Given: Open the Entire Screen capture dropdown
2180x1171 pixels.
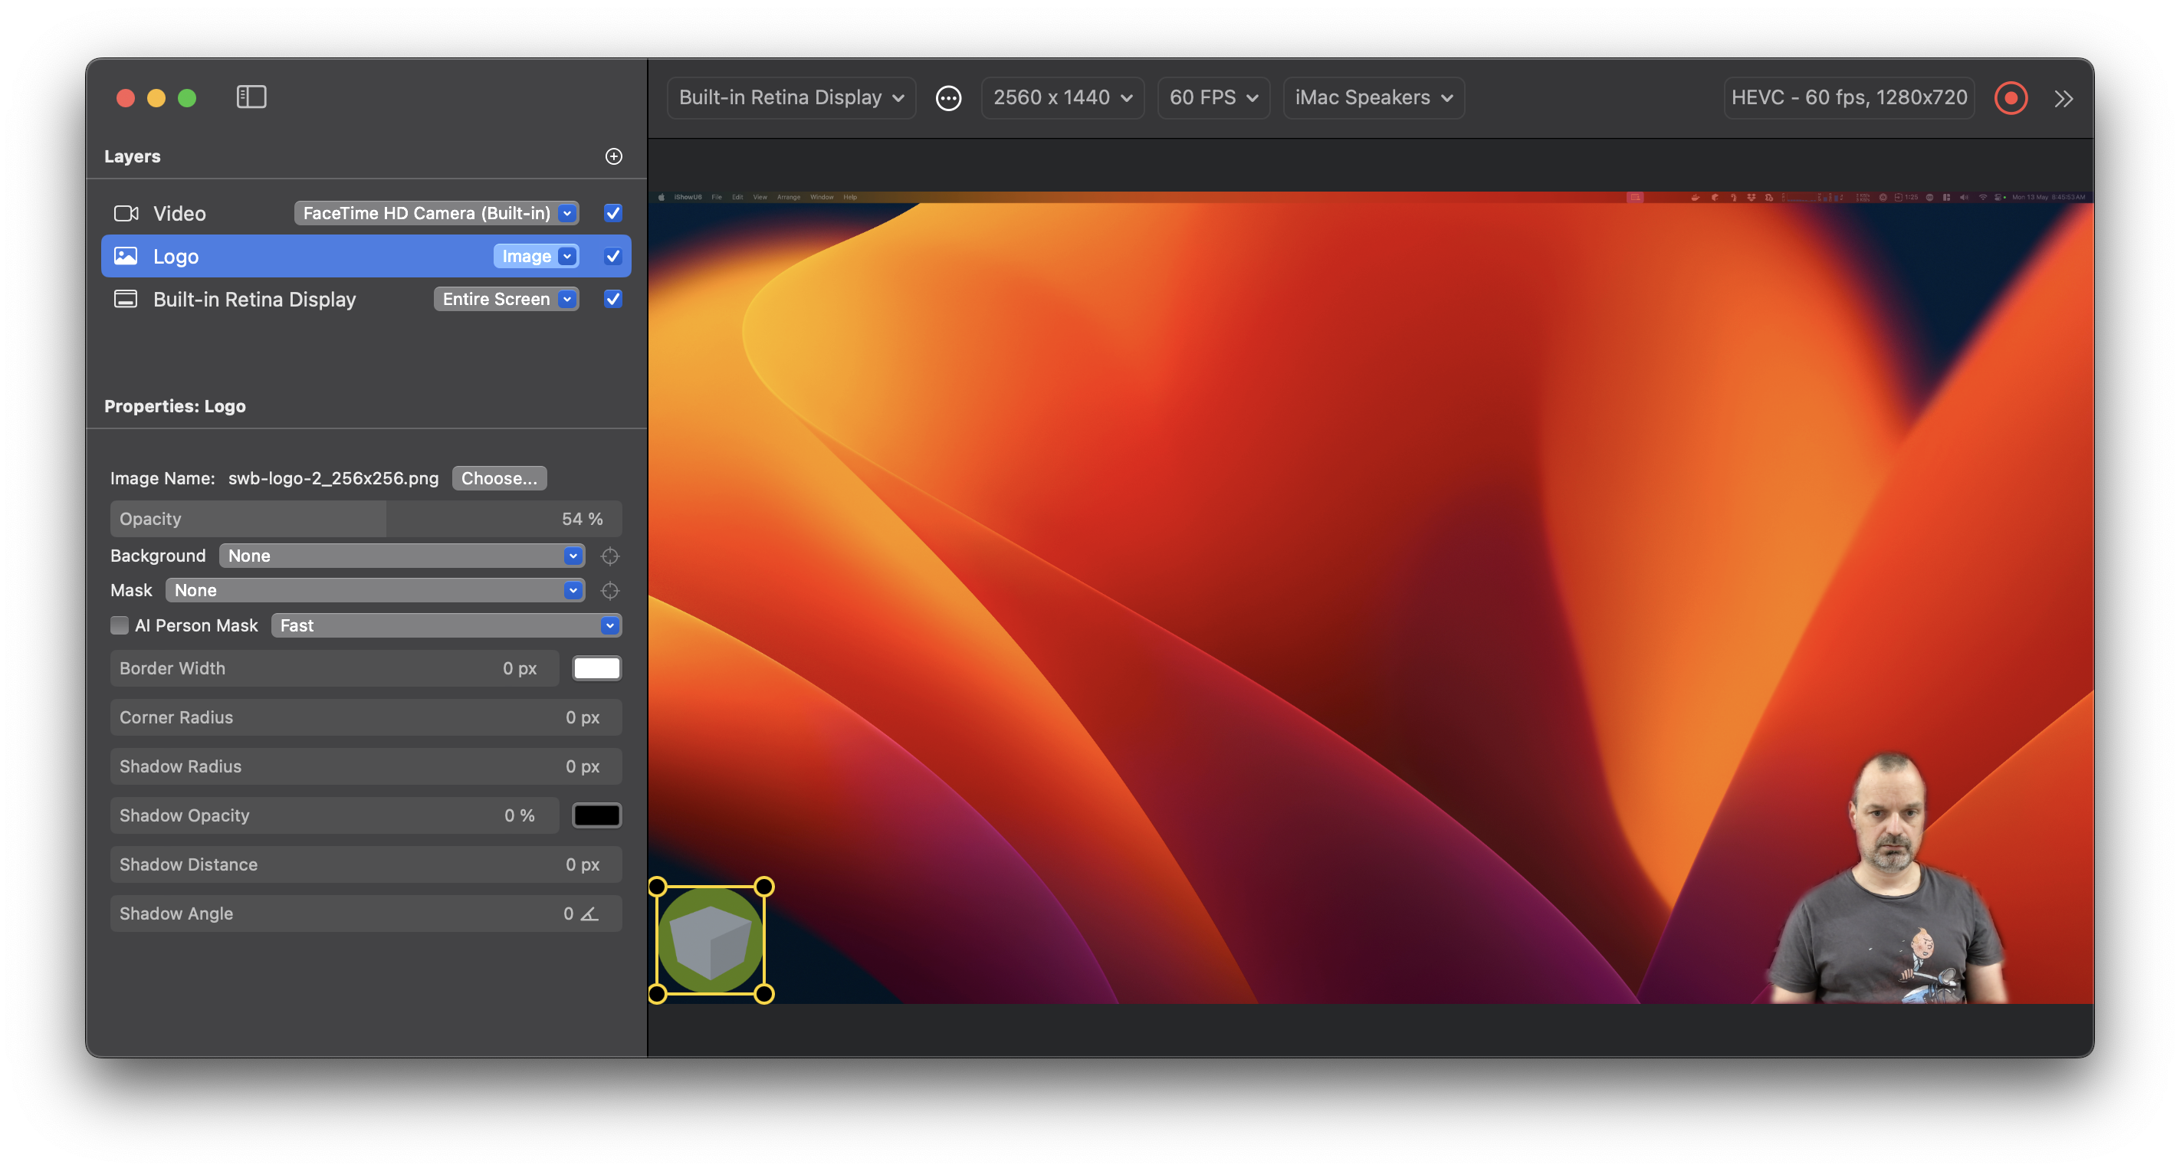Looking at the screenshot, I should point(506,299).
